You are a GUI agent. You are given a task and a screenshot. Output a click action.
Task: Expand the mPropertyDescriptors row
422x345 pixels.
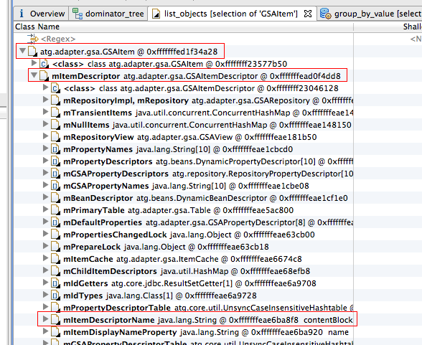click(45, 161)
